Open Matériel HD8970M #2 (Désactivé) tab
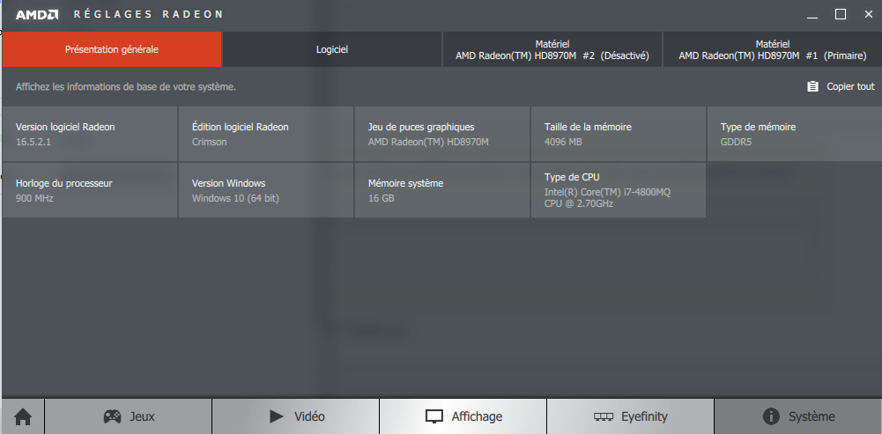 click(x=552, y=49)
